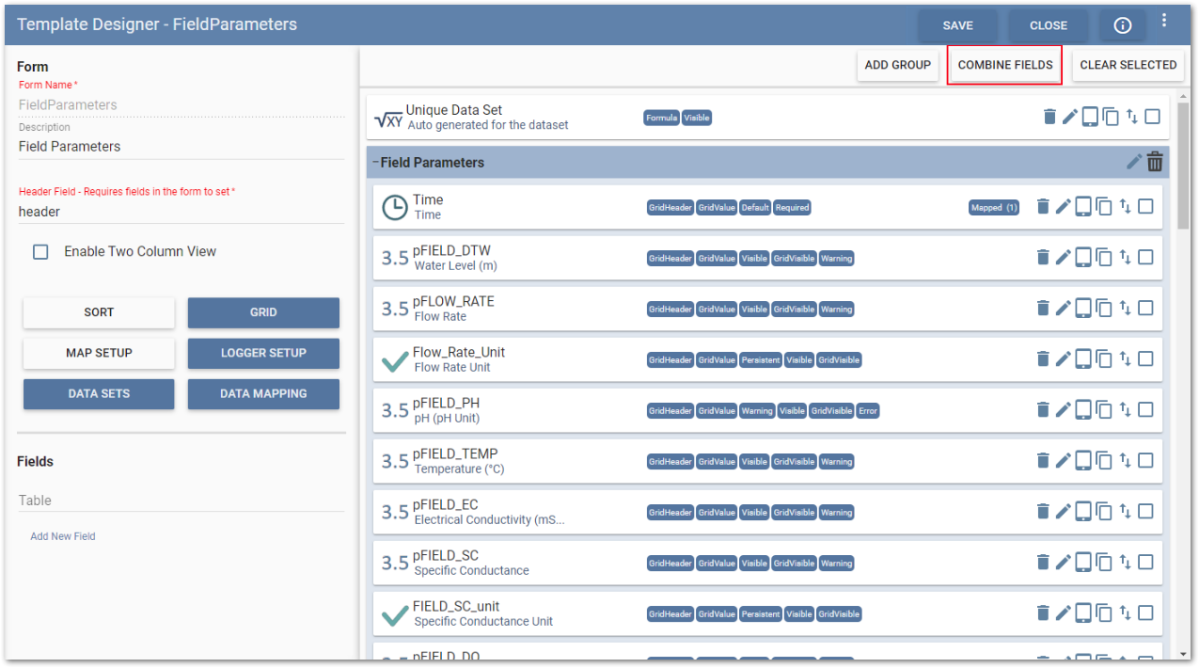Click reorder arrows for pFIELD_TEMP row
Image resolution: width=1199 pixels, height=668 pixels.
click(x=1125, y=460)
